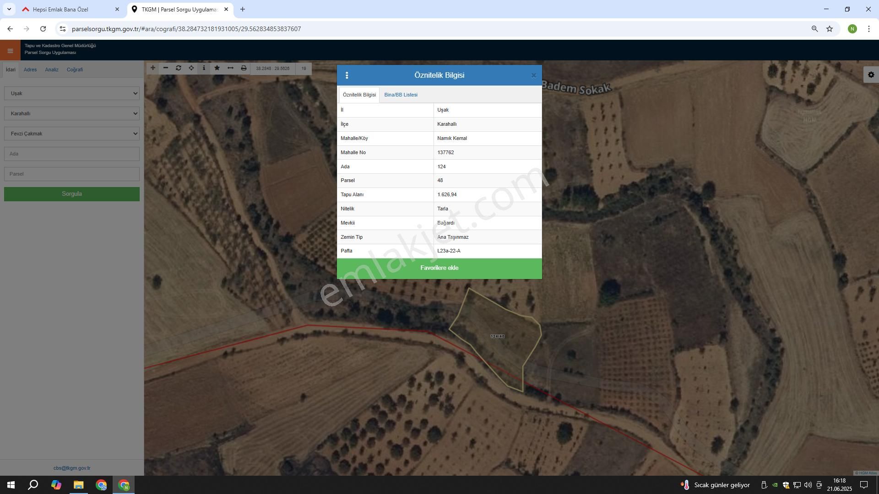
Task: Click the print map icon
Action: click(x=244, y=68)
